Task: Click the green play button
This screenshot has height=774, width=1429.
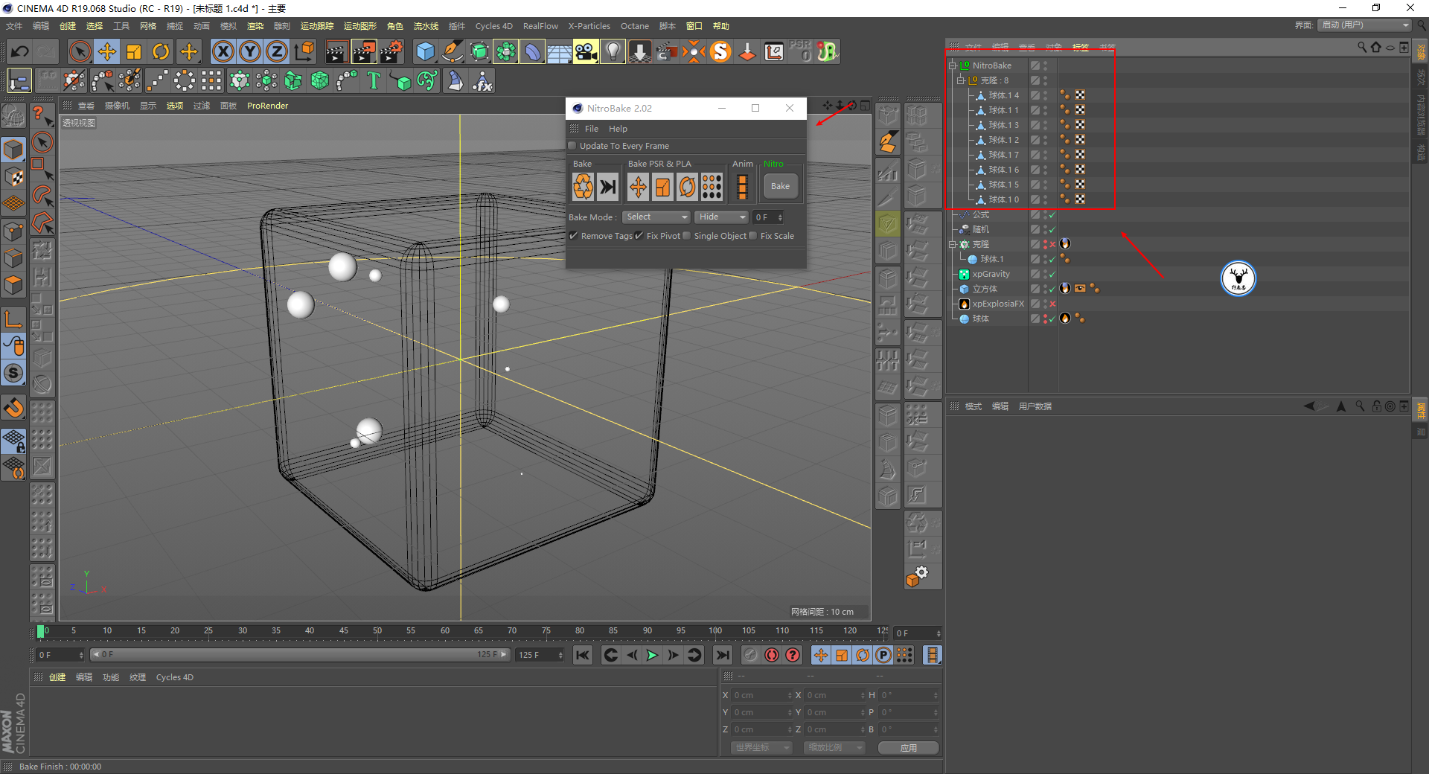Action: [652, 655]
